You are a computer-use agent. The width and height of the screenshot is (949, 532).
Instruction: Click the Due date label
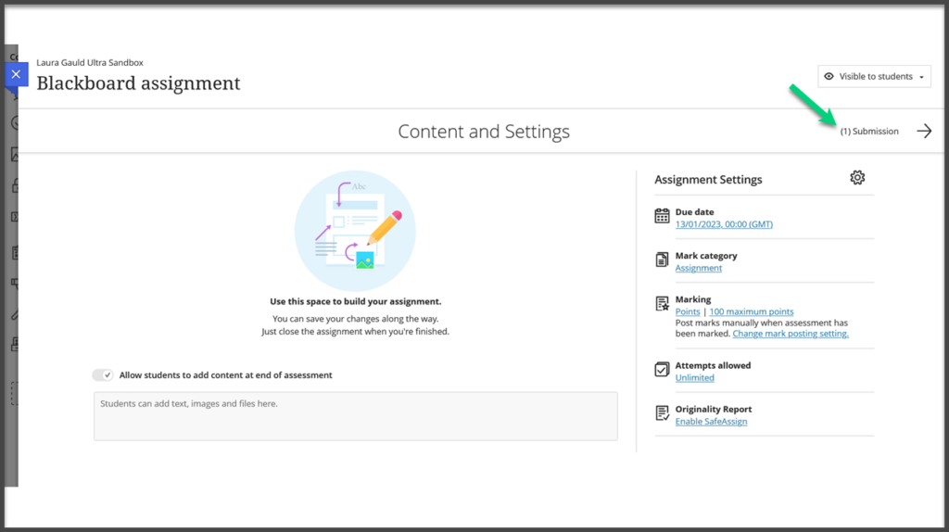[694, 212]
